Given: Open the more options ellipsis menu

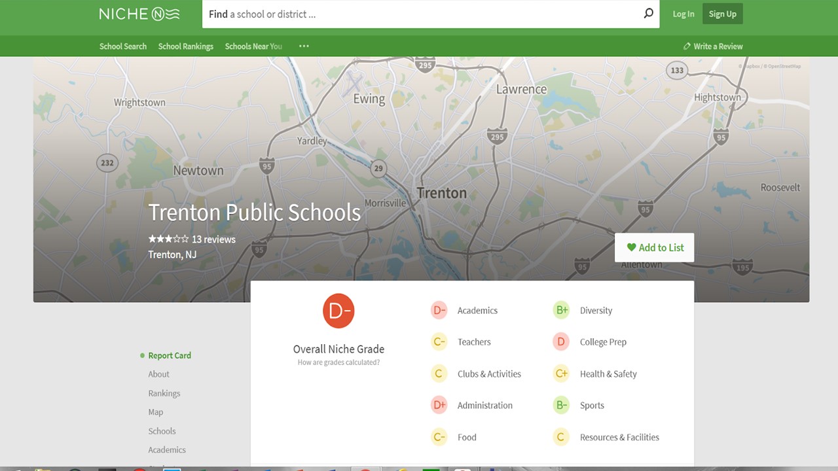Looking at the screenshot, I should 304,46.
